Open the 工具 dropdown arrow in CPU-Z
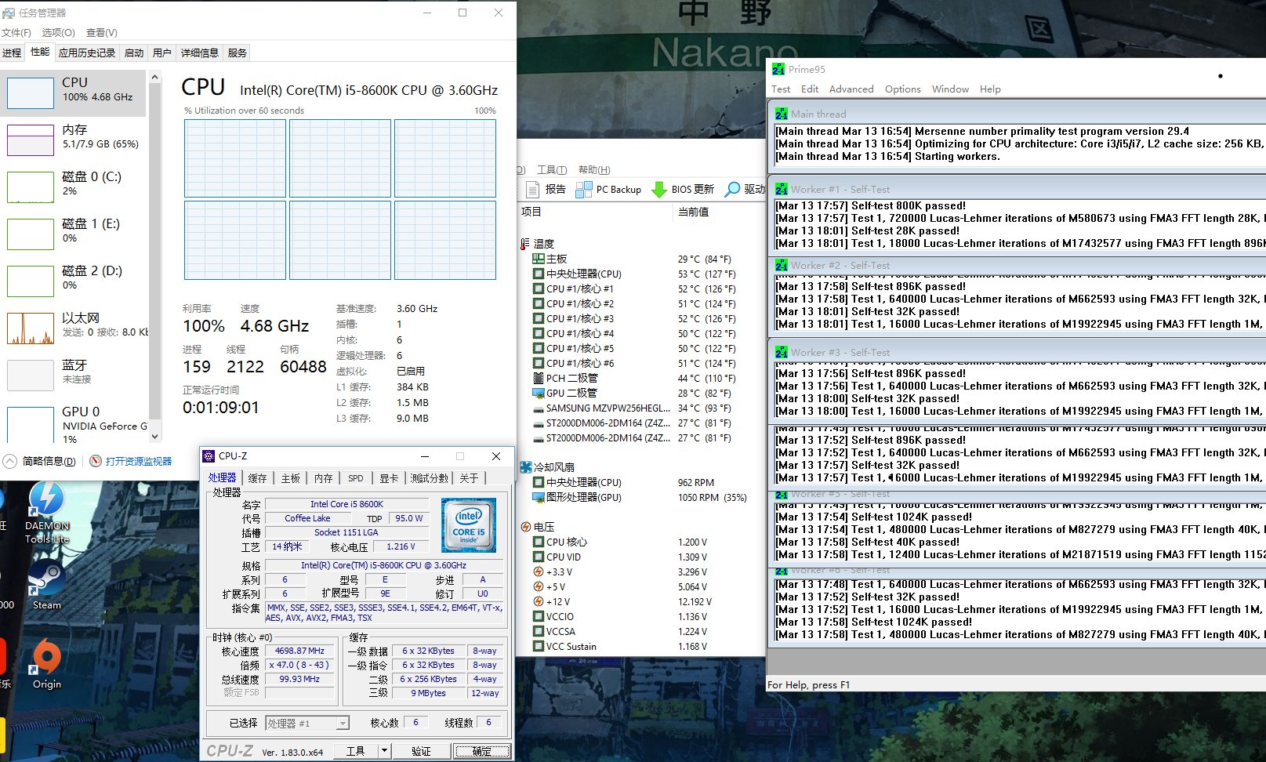Screen dimensions: 1266x762 384,750
